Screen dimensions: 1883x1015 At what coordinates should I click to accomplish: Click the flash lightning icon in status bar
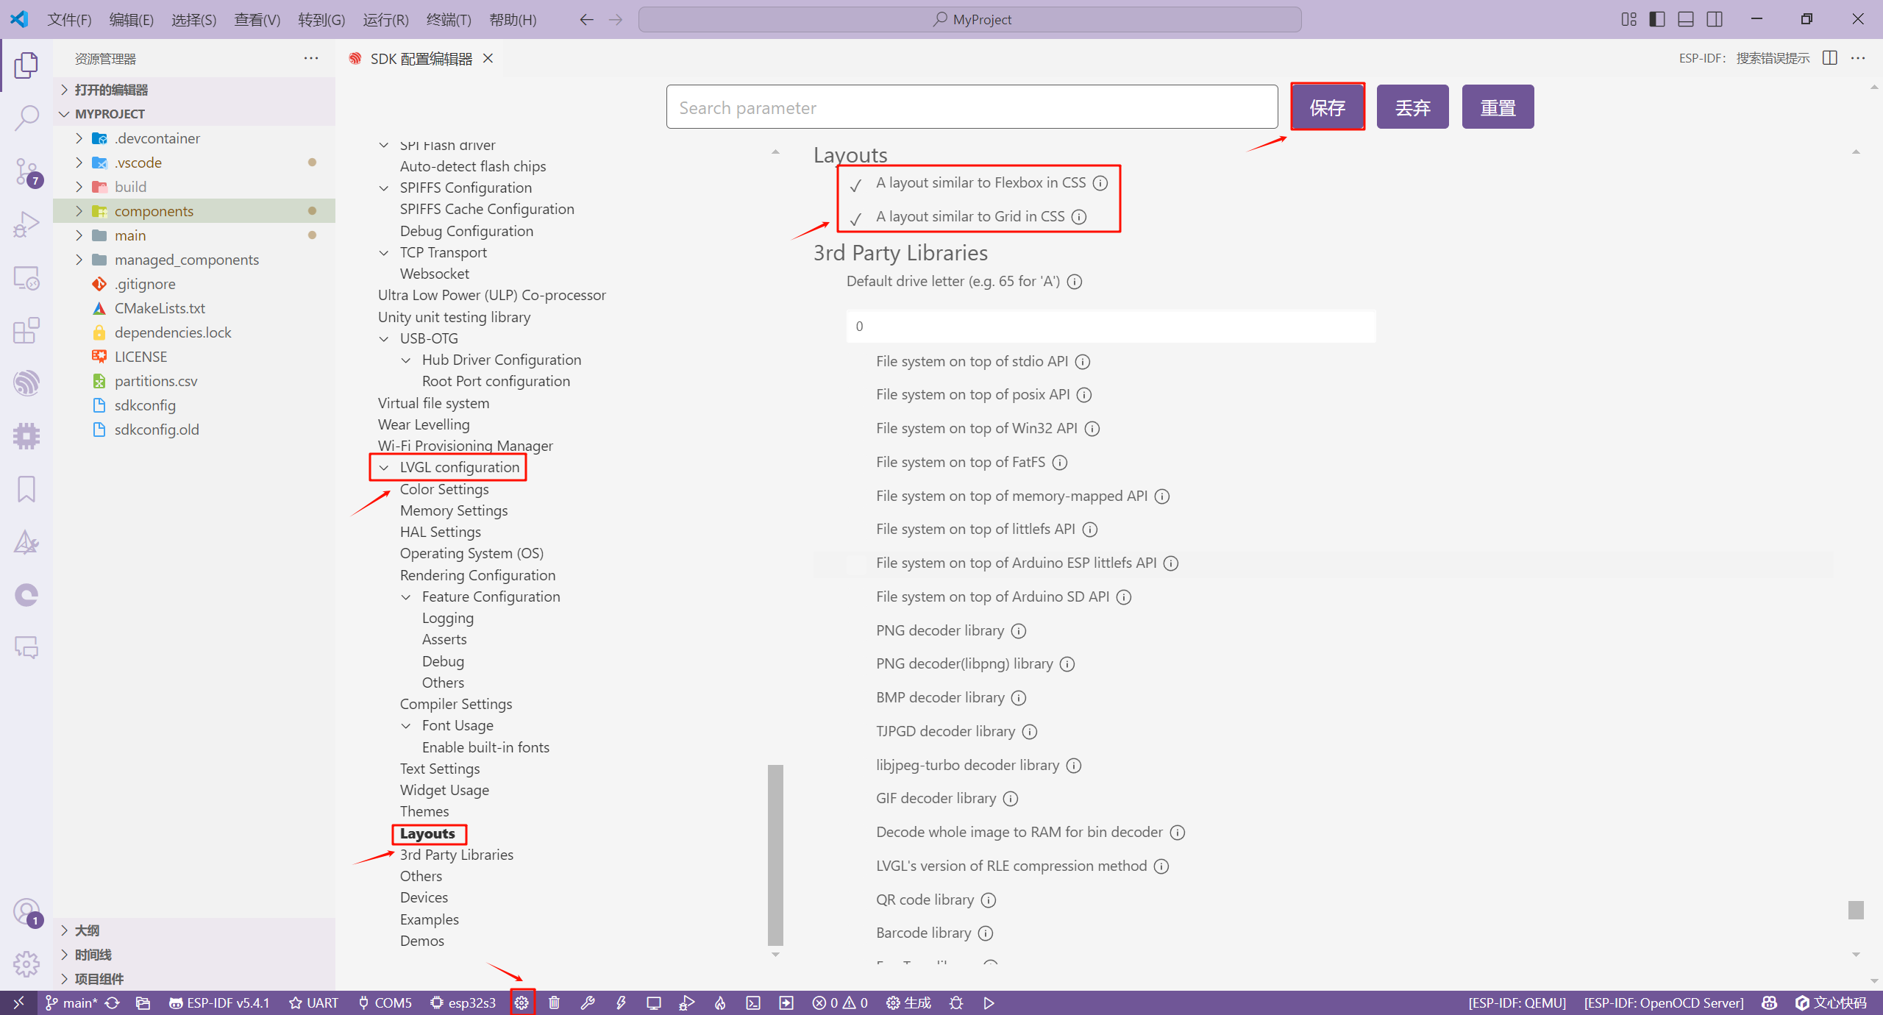coord(621,1002)
